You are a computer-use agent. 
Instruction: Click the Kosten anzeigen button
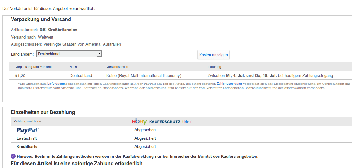pos(214,55)
